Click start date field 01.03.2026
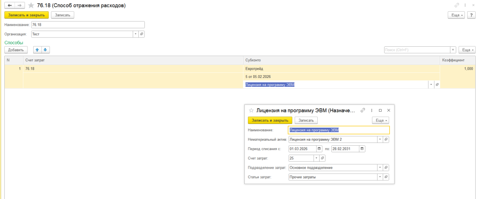478x199 pixels. [x=302, y=149]
